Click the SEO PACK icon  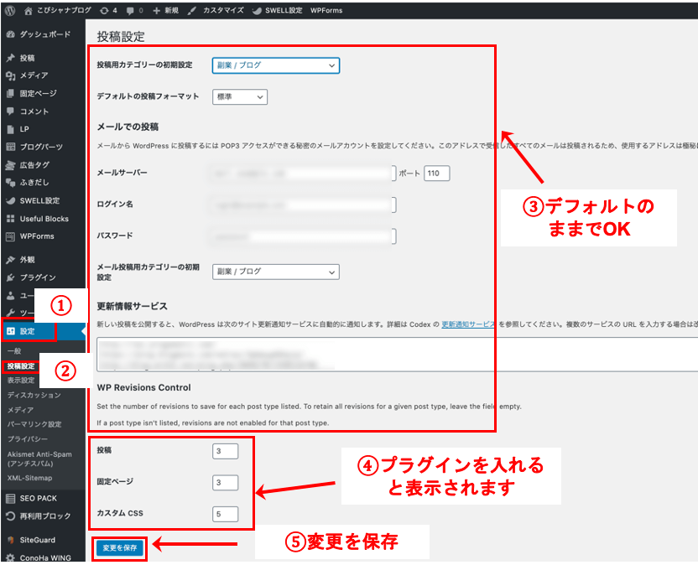tap(11, 499)
